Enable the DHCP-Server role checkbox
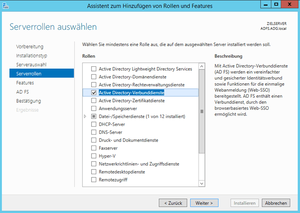This screenshot has width=300, height=213. click(94, 124)
